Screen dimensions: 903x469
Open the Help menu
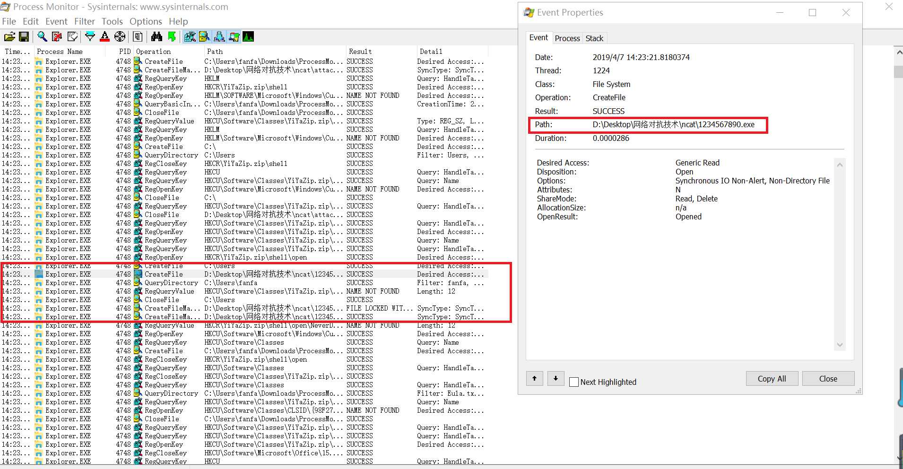pos(178,21)
